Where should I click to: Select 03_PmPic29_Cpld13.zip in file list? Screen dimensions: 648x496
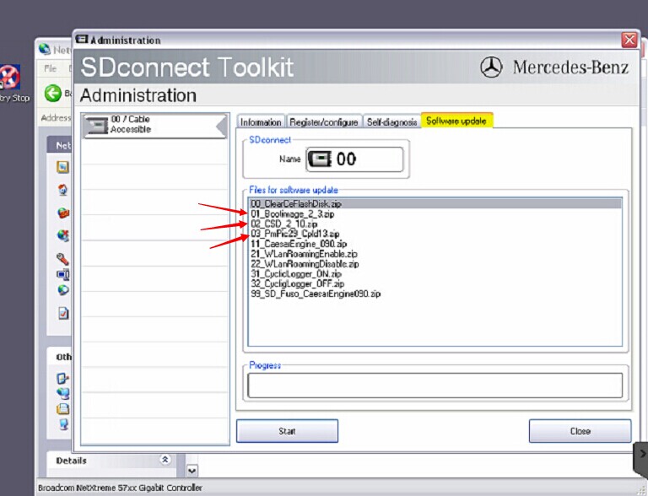click(x=435, y=234)
